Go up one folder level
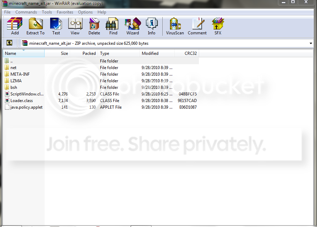Image resolution: width=317 pixels, height=227 pixels. tap(9, 43)
